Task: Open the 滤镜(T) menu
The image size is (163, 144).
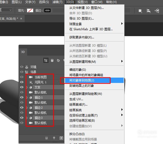Action: point(57,2)
